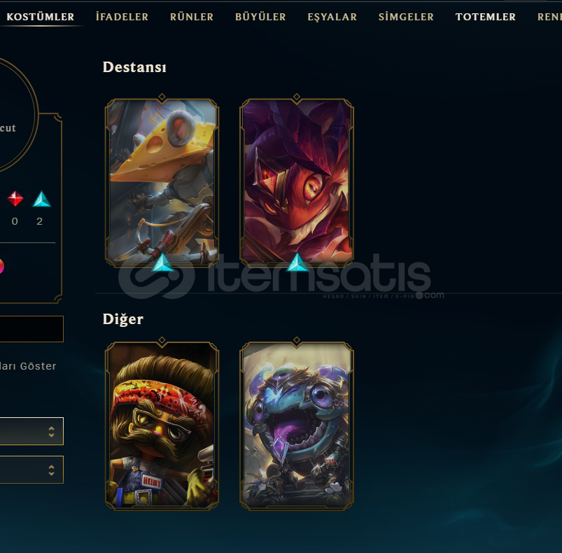
Task: Click the diamond ornament atop the Heimy skin card
Action: (162, 339)
